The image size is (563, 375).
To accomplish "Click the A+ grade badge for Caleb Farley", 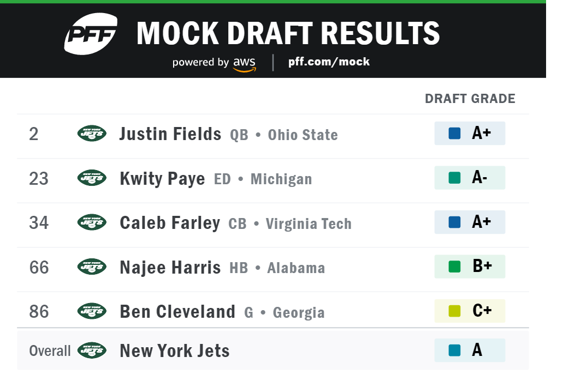I will pyautogui.click(x=470, y=222).
